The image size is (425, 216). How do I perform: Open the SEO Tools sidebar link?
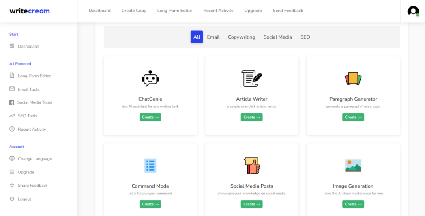tap(28, 116)
